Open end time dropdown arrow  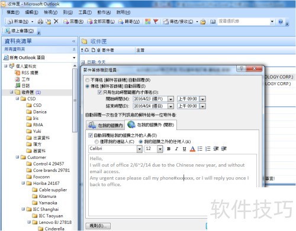(202, 106)
